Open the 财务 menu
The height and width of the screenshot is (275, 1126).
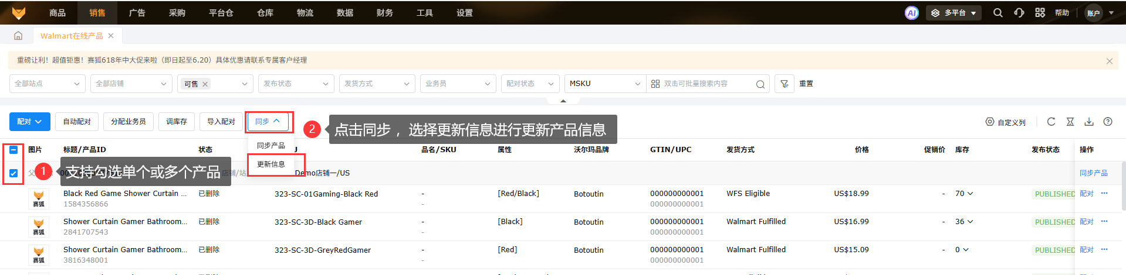385,13
